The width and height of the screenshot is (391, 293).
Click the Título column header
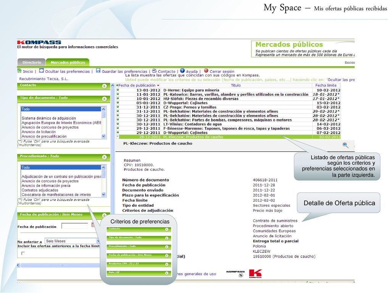point(236,85)
